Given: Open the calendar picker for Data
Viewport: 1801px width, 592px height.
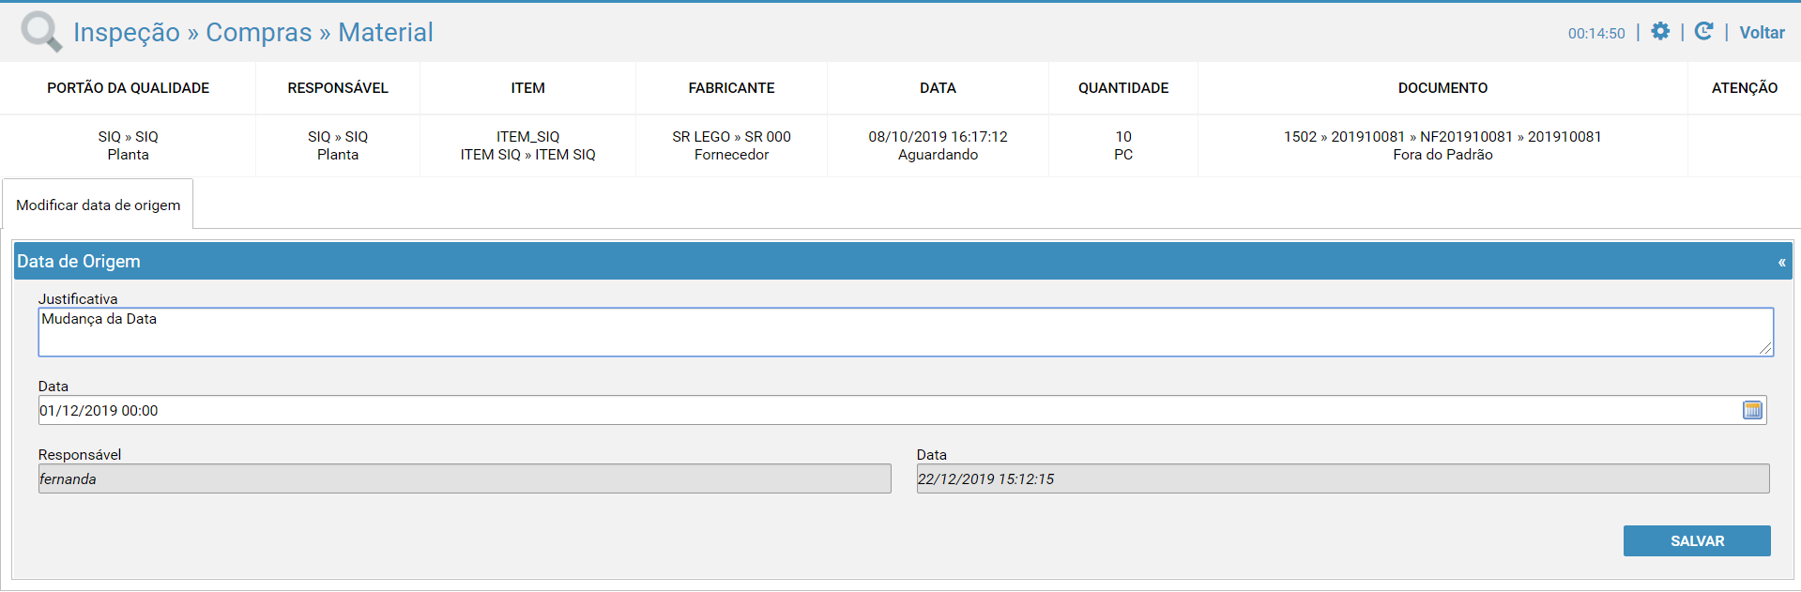Looking at the screenshot, I should point(1752,410).
